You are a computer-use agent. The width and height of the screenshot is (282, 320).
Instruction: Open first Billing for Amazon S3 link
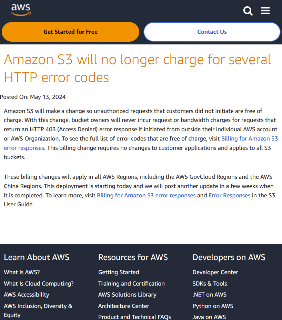coord(249,138)
